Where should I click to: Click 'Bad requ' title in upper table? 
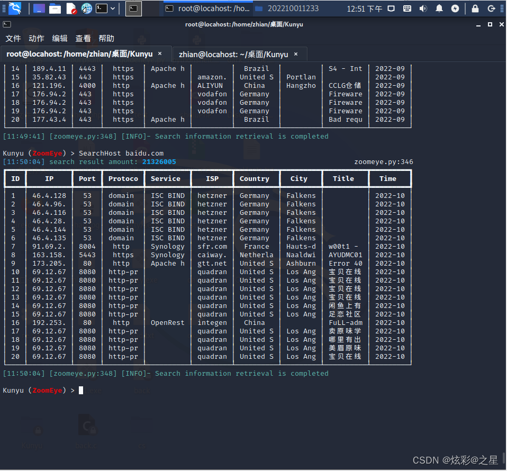coord(346,119)
